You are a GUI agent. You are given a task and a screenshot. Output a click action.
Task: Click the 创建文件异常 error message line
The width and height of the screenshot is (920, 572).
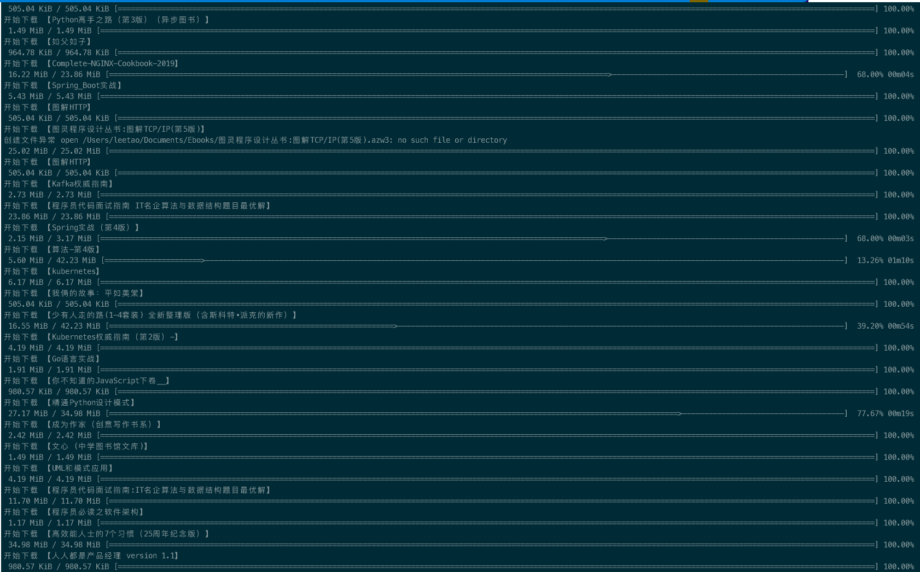[255, 140]
